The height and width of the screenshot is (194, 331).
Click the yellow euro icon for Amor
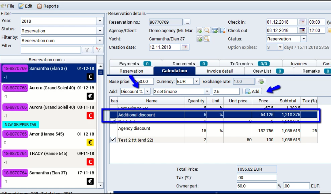(x=90, y=142)
